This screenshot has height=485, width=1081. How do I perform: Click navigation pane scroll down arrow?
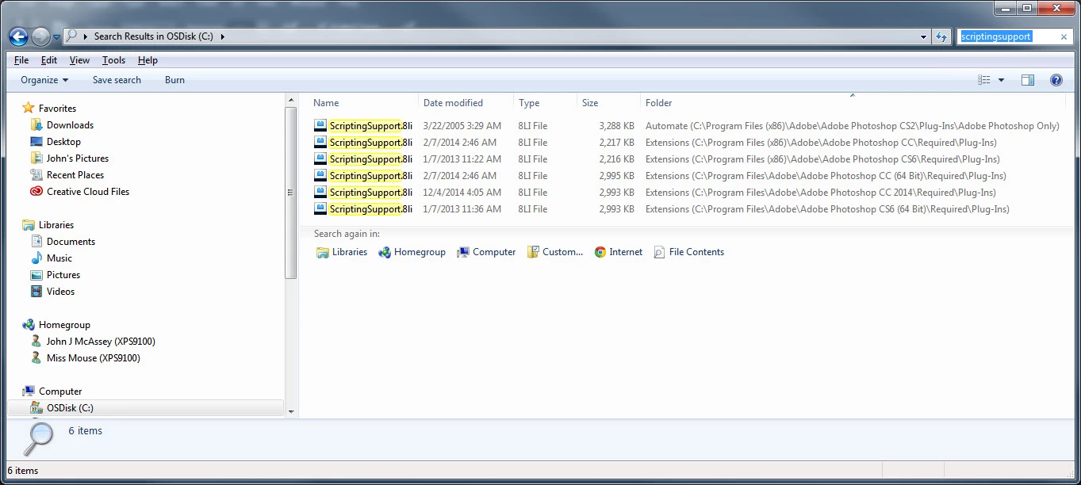tap(291, 412)
